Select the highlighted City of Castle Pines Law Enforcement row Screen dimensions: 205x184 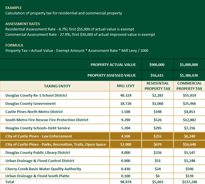point(39,136)
